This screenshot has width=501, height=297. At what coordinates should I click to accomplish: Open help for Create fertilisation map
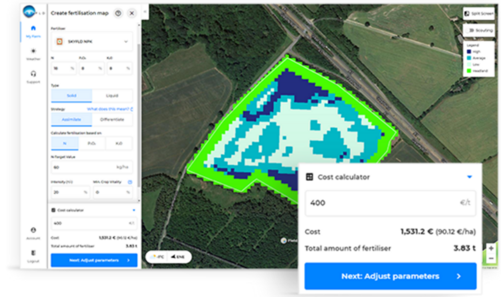click(118, 13)
